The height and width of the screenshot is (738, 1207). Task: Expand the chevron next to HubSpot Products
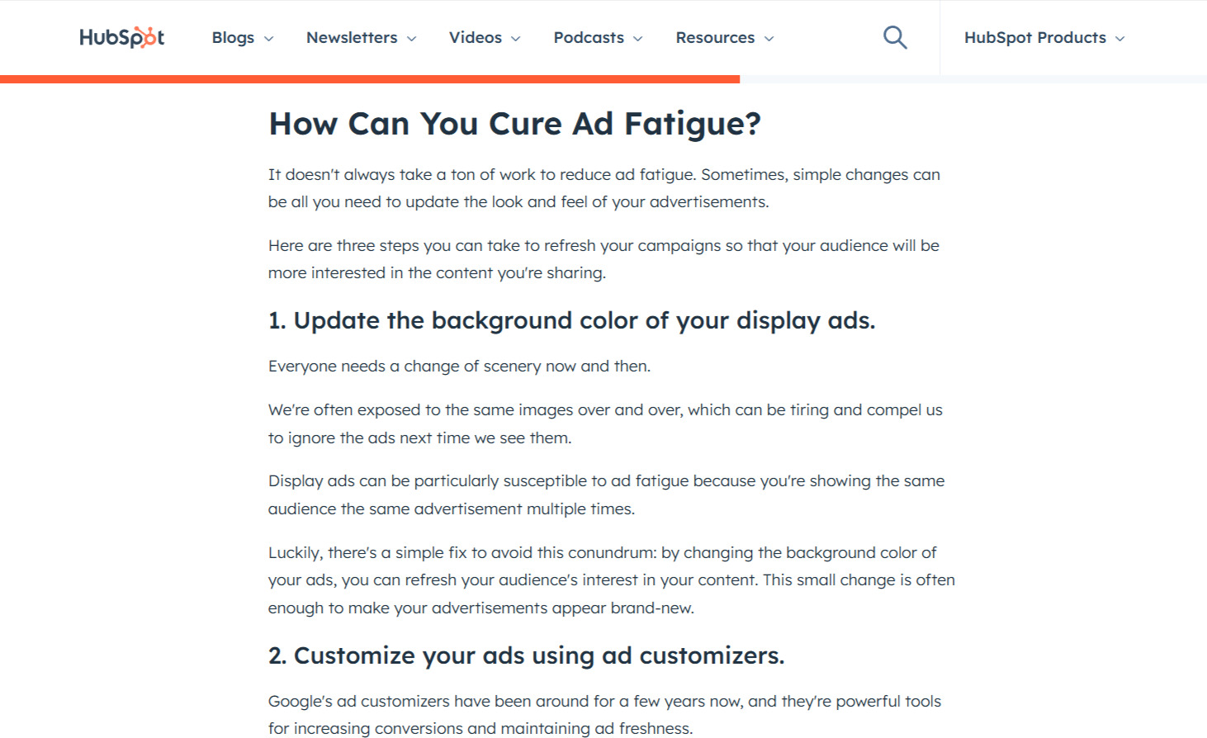click(1119, 39)
